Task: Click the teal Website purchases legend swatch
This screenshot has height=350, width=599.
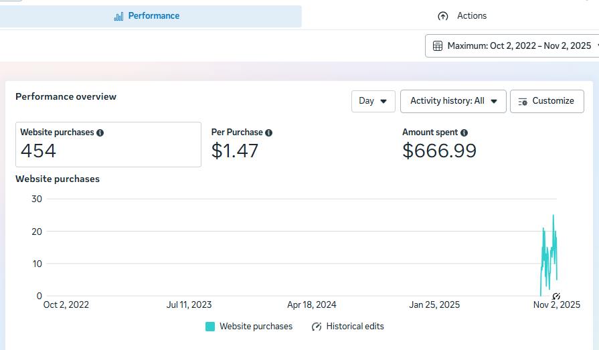Action: coord(210,327)
